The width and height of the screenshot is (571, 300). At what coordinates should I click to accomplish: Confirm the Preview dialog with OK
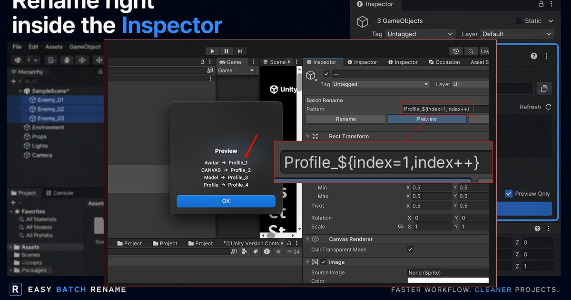coord(226,201)
